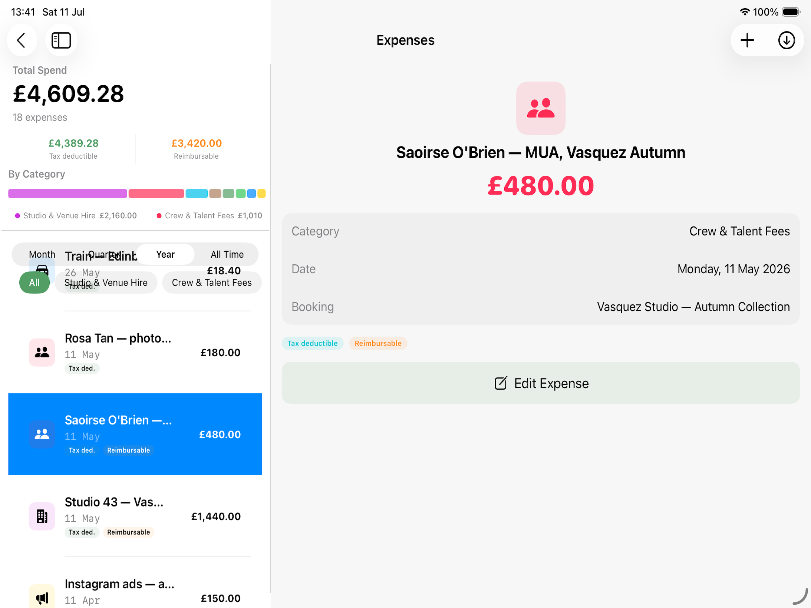The height and width of the screenshot is (608, 811).
Task: Click Studio 43 building icon
Action: 42,516
